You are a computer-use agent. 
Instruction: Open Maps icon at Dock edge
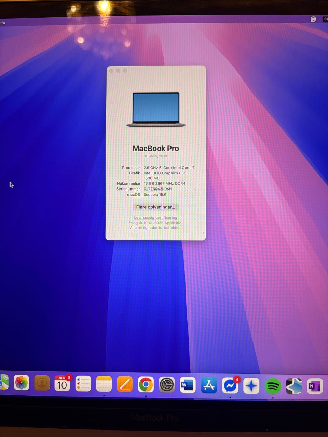[x=4, y=382]
